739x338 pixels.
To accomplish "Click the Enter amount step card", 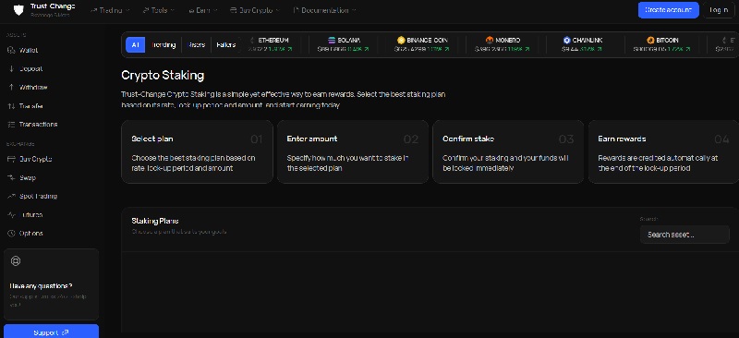I will [x=353, y=151].
